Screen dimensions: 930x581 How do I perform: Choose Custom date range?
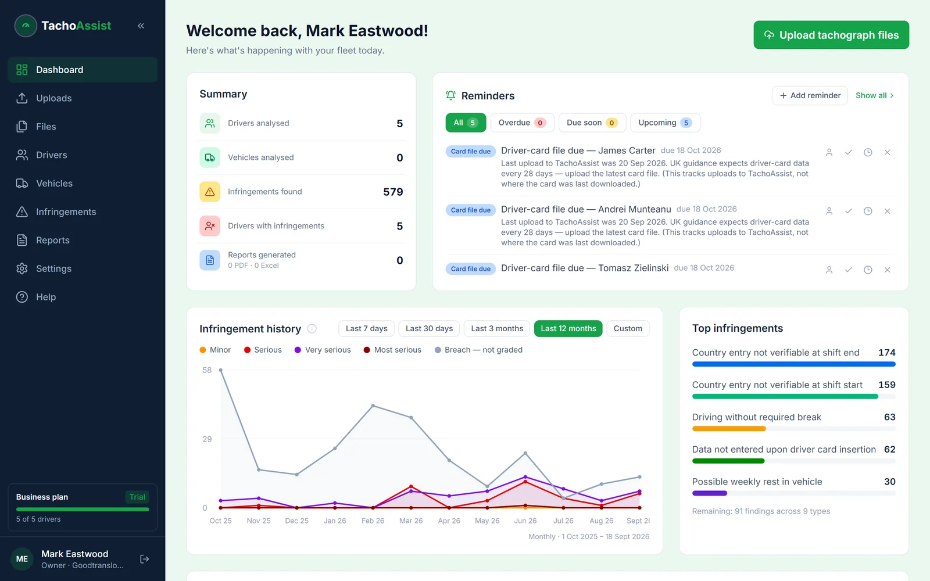[x=628, y=328]
